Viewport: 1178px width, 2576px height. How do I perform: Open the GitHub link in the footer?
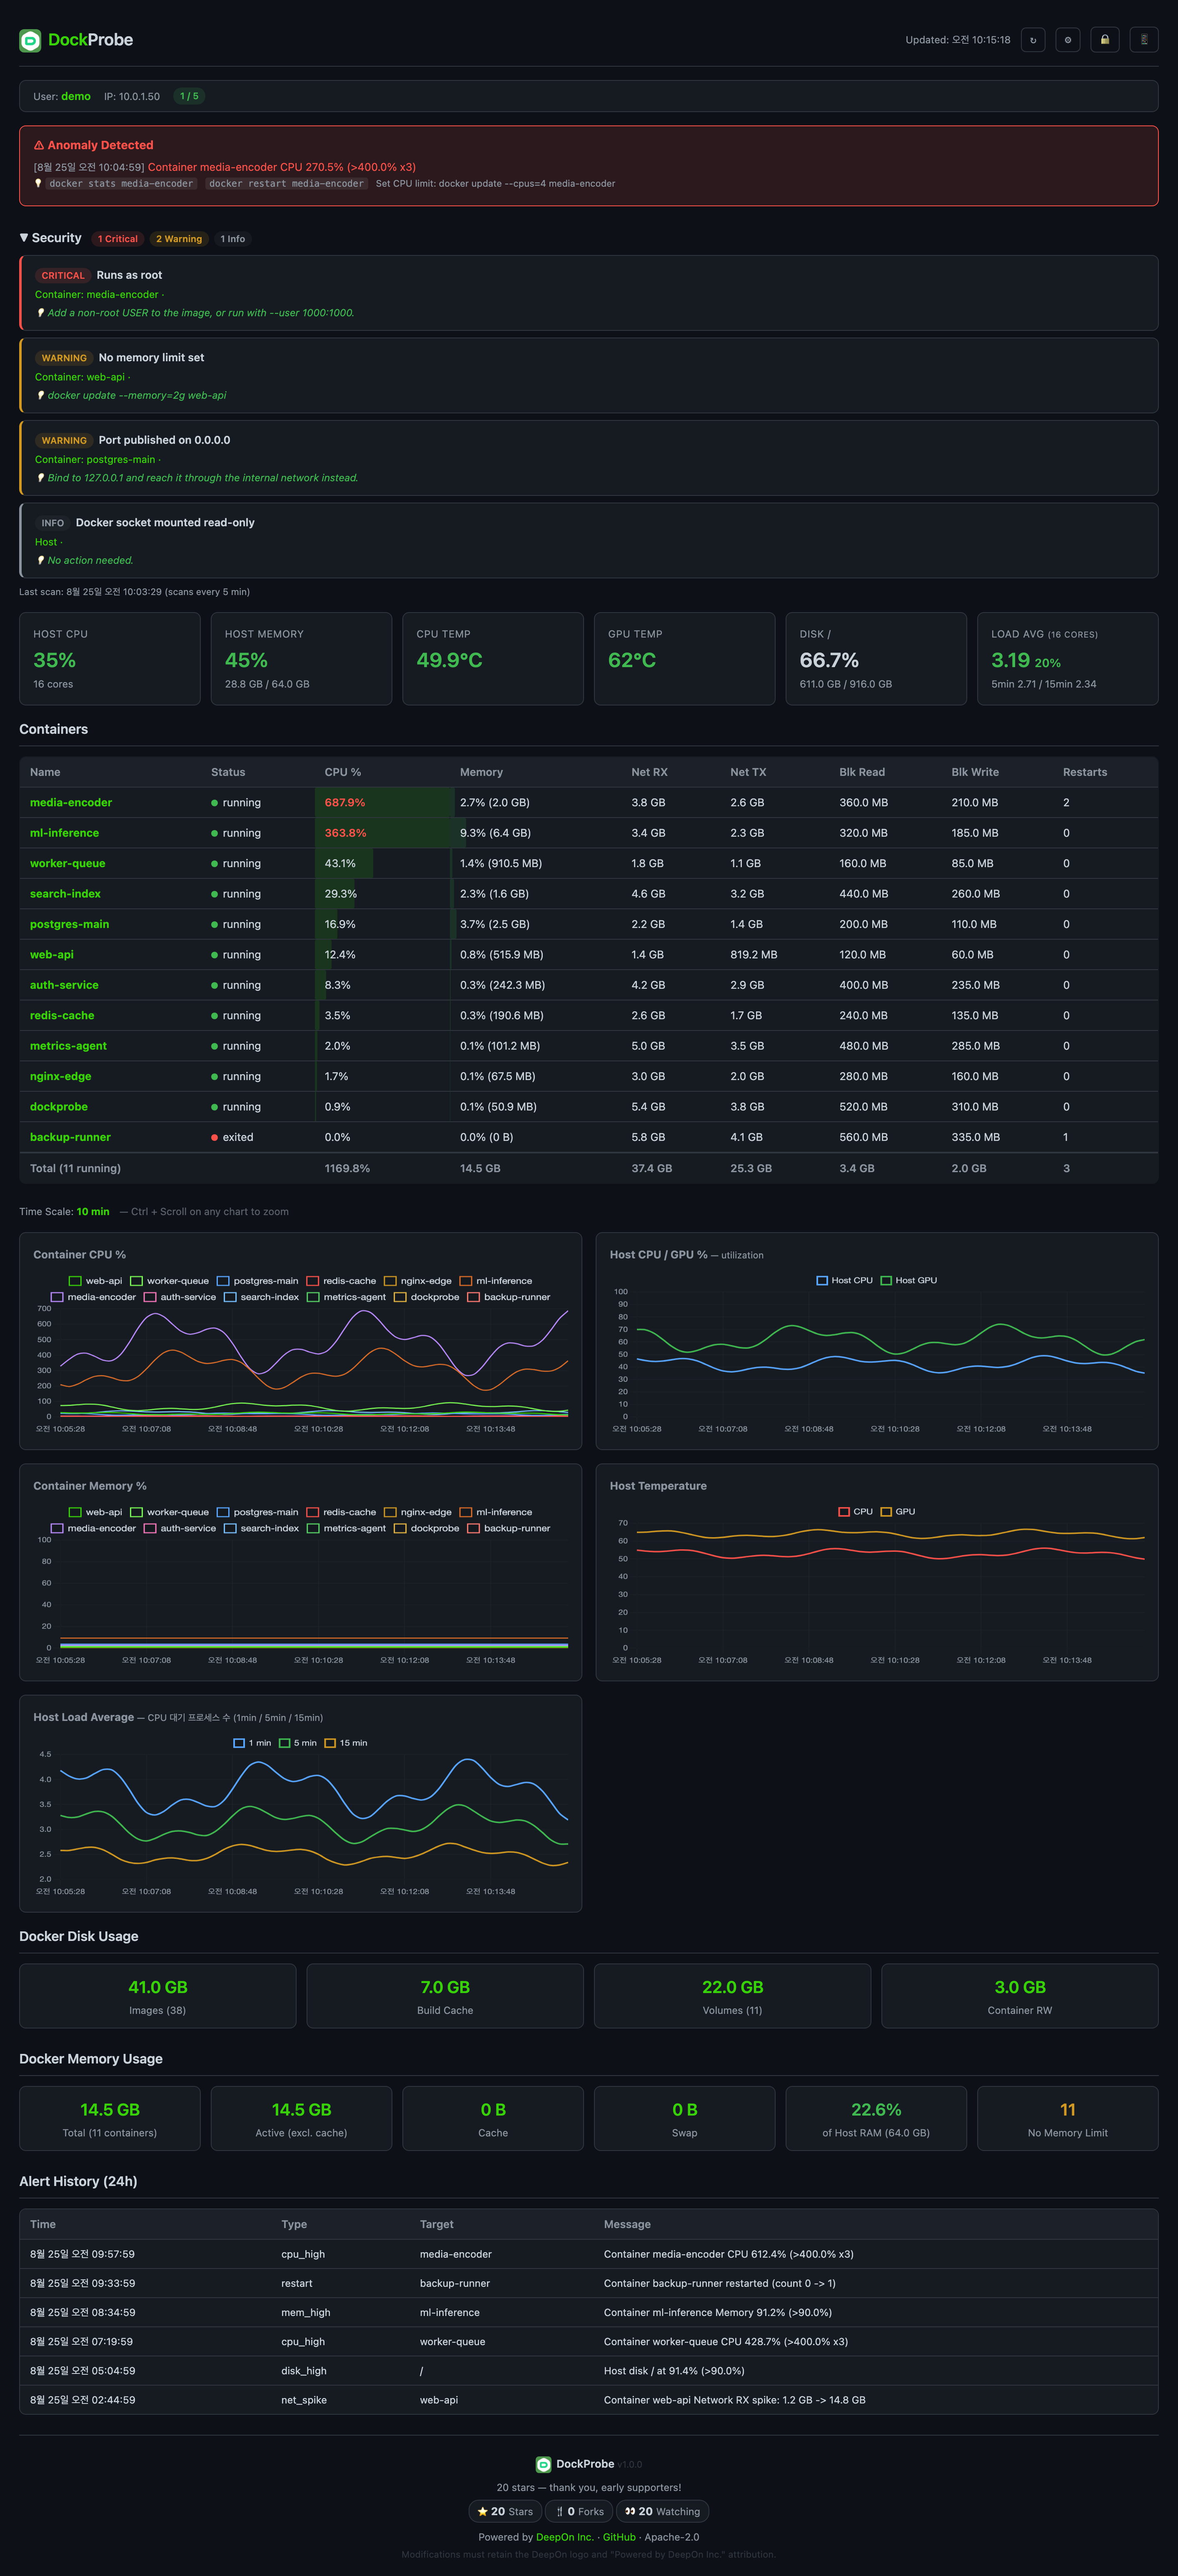[x=619, y=2537]
